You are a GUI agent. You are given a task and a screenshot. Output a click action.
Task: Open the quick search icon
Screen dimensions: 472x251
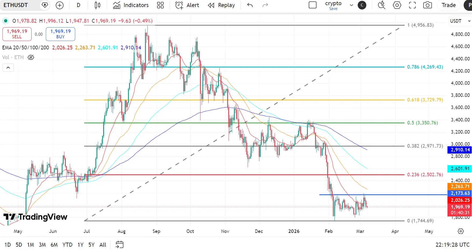point(381,5)
